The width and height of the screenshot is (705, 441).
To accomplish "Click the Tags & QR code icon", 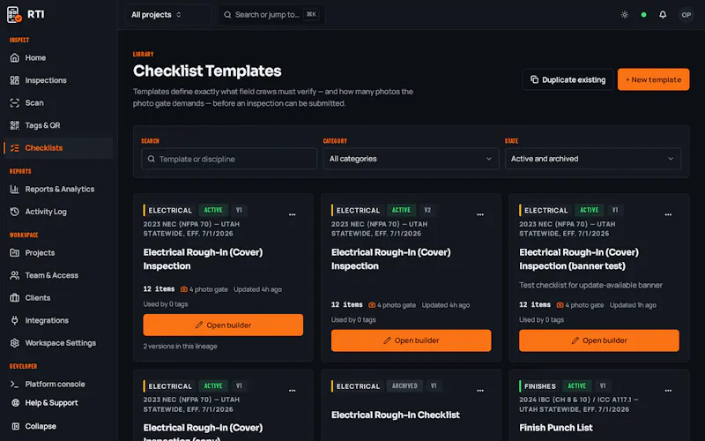I will pos(15,125).
